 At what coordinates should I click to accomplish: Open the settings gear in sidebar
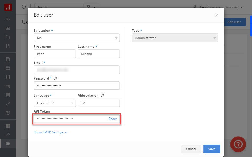click(8, 143)
